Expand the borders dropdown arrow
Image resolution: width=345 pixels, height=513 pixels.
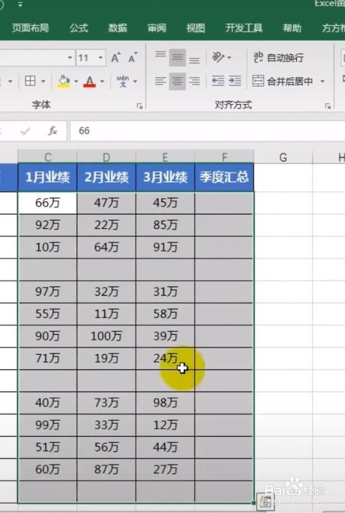pos(43,81)
